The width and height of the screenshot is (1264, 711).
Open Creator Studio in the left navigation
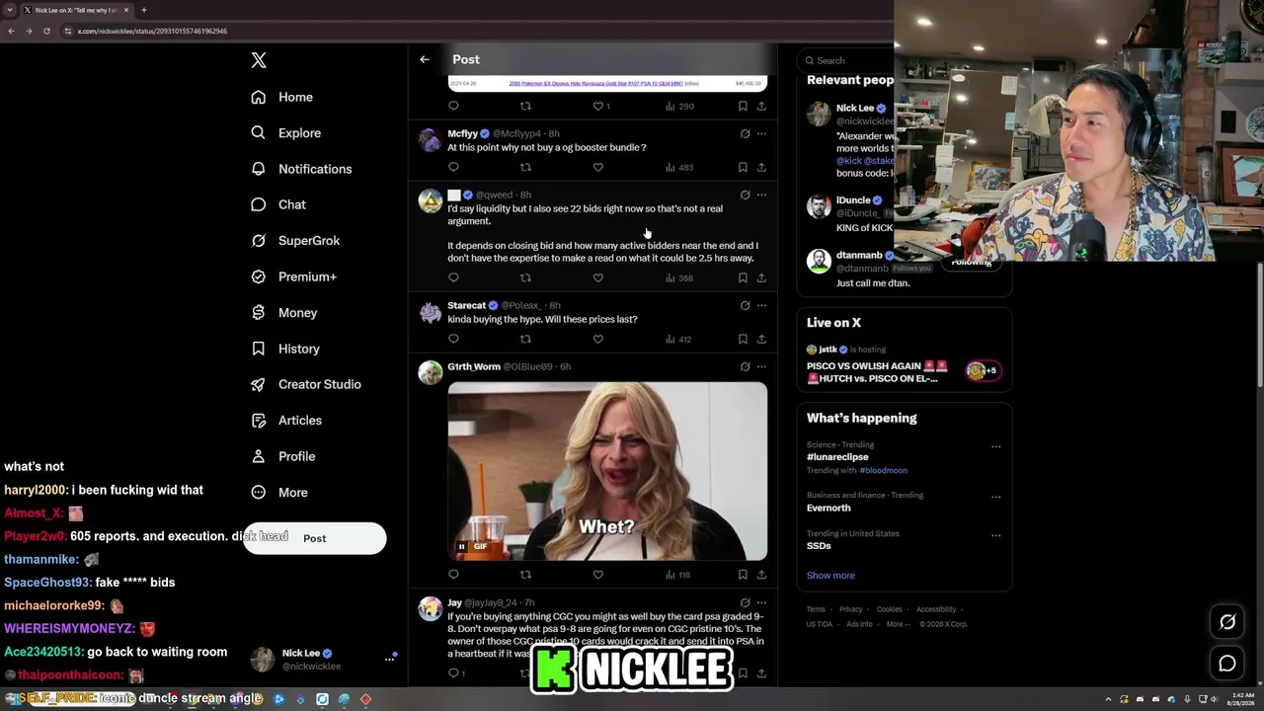click(306, 384)
